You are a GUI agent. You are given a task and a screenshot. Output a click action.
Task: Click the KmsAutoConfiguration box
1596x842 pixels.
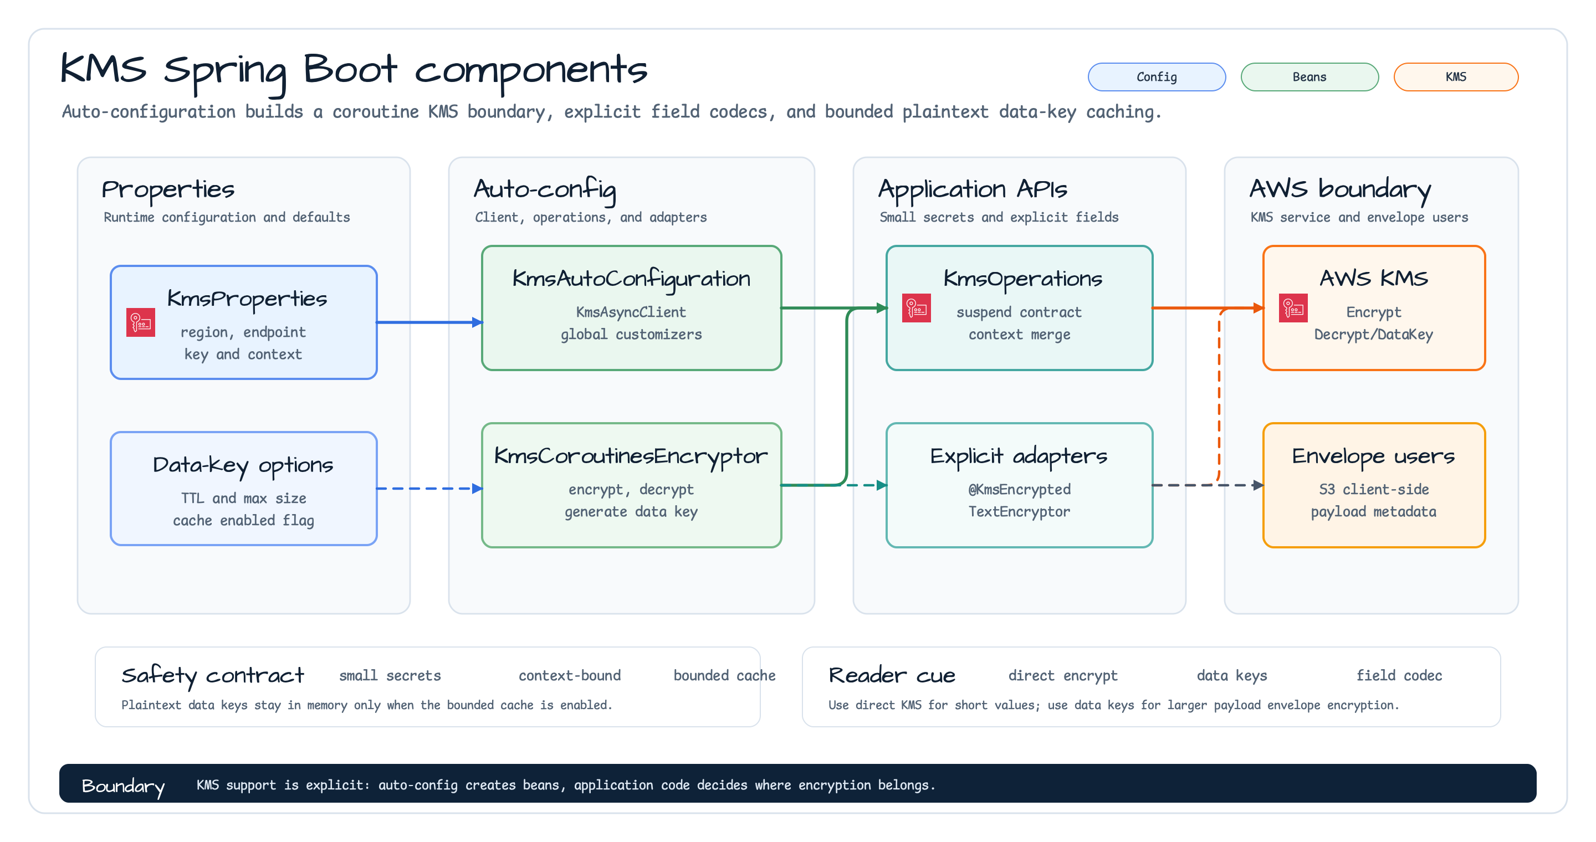[631, 307]
